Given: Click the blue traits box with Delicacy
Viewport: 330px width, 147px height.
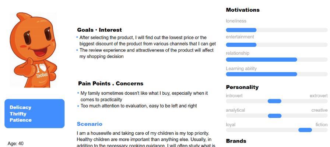Looking at the screenshot, I should (35, 114).
